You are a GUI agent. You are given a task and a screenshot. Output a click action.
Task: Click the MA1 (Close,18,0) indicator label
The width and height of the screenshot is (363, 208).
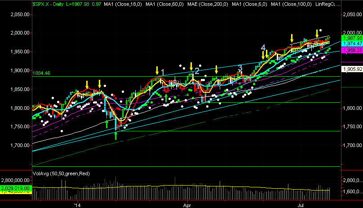point(123,4)
